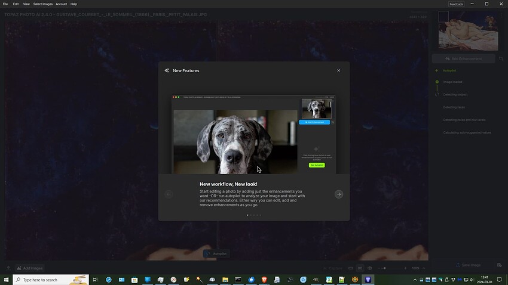
Task: Toggle side-by-side comparison view
Action: [x=360, y=268]
